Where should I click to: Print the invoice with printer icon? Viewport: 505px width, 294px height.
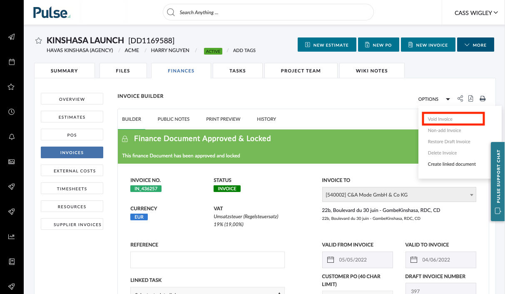pos(483,99)
